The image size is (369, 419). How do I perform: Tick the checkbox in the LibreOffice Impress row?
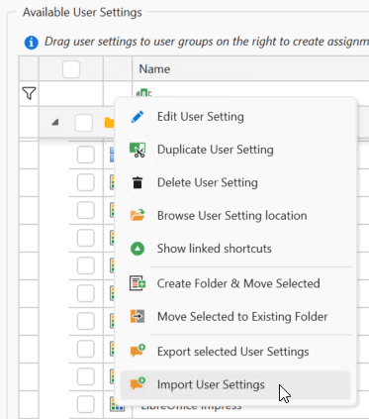tap(86, 404)
